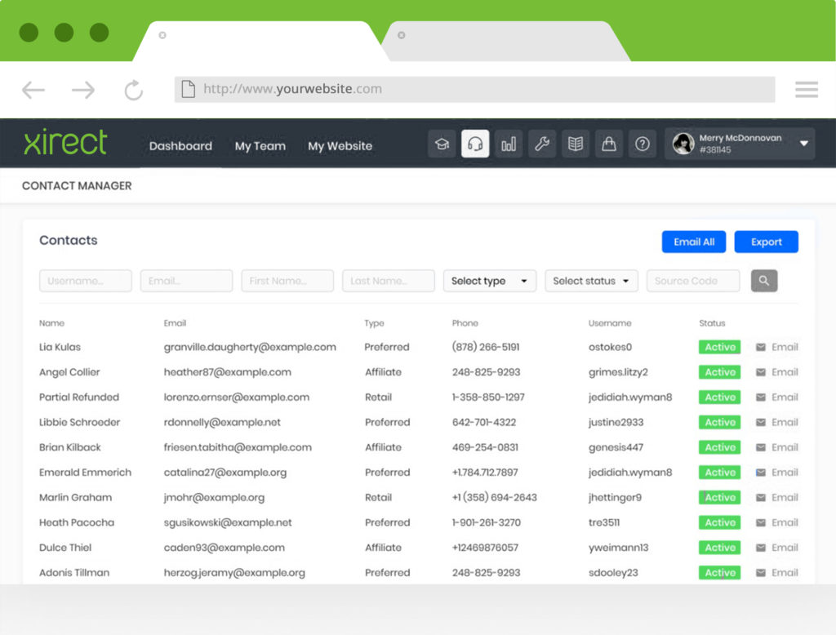Click the browser back arrow
Image resolution: width=836 pixels, height=635 pixels.
click(x=33, y=90)
